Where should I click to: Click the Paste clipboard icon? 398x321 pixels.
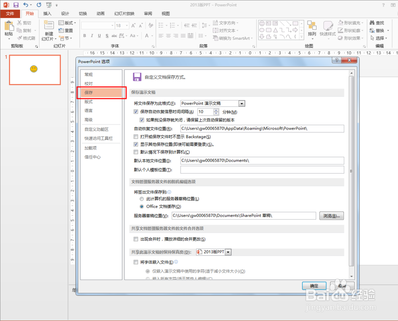(x=9, y=26)
